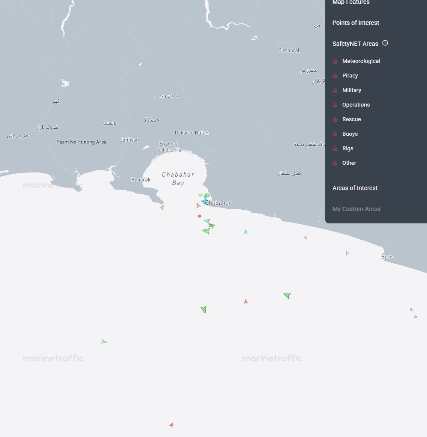Enable the Operations SafetyNET layer
Screen dimensions: 427x437
[356, 105]
